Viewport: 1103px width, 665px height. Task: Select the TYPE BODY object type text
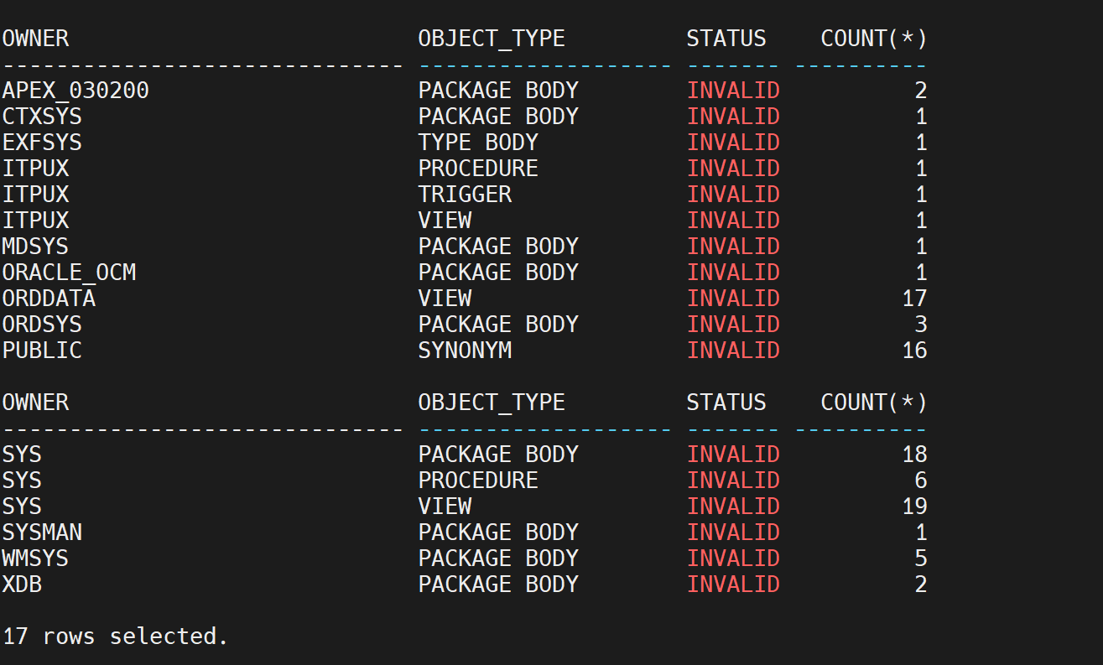(x=478, y=142)
